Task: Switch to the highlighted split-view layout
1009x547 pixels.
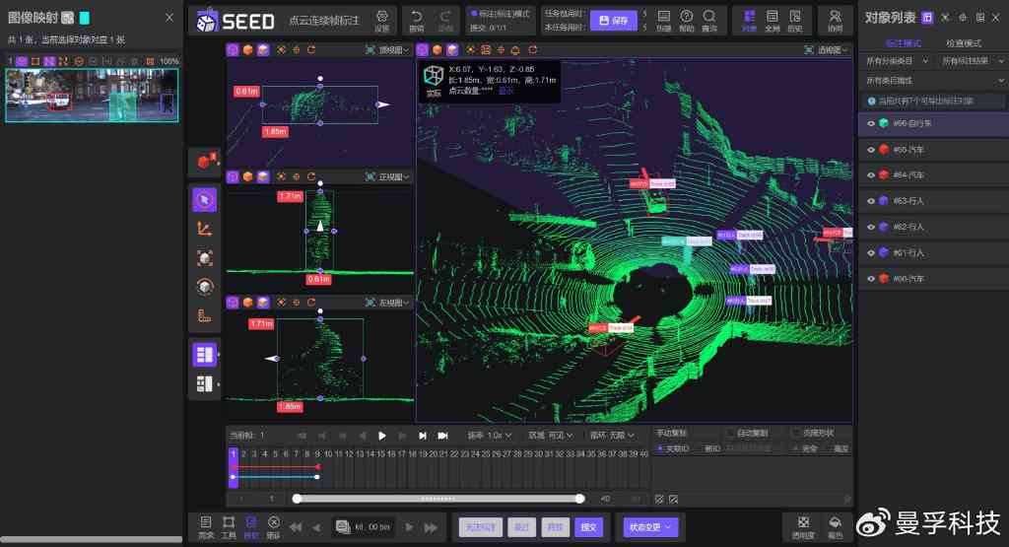Action: (205, 355)
